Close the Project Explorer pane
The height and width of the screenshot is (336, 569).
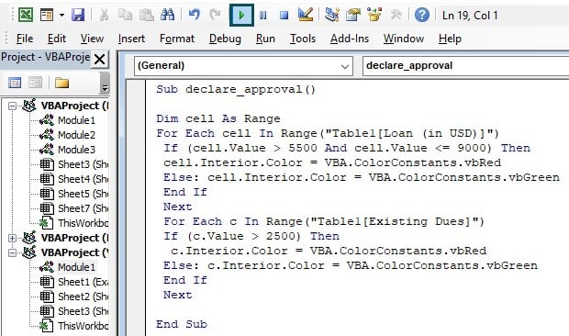tap(99, 59)
